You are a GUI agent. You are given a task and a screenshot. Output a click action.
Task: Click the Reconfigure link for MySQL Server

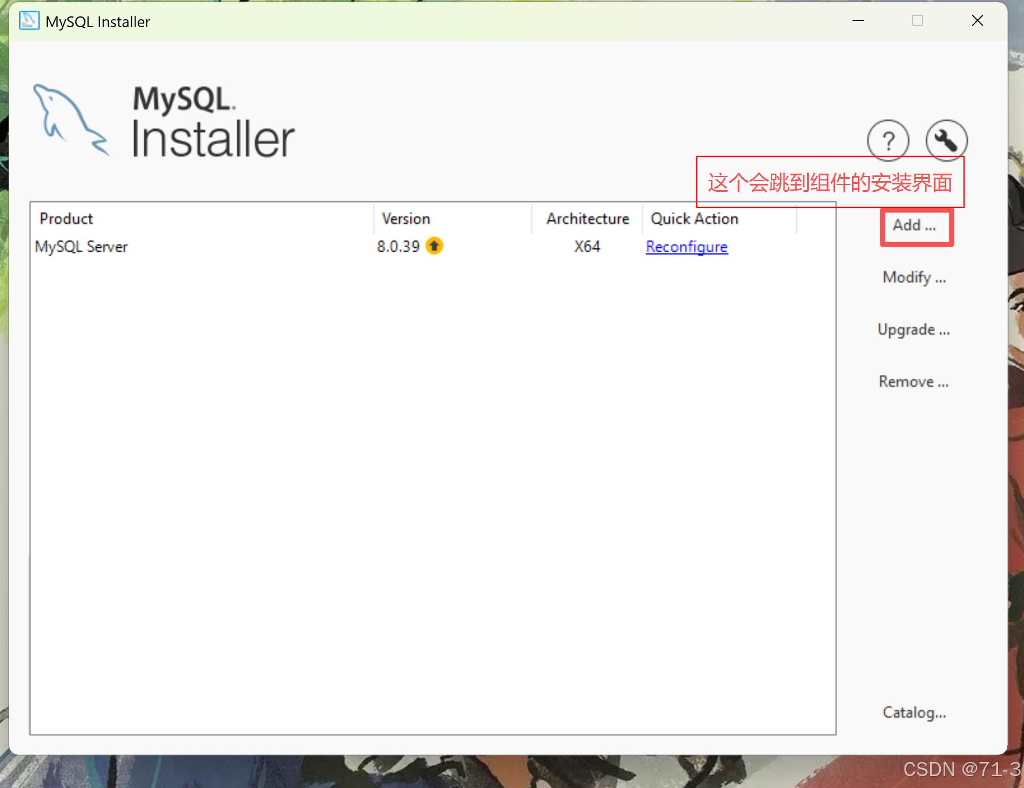click(x=687, y=247)
